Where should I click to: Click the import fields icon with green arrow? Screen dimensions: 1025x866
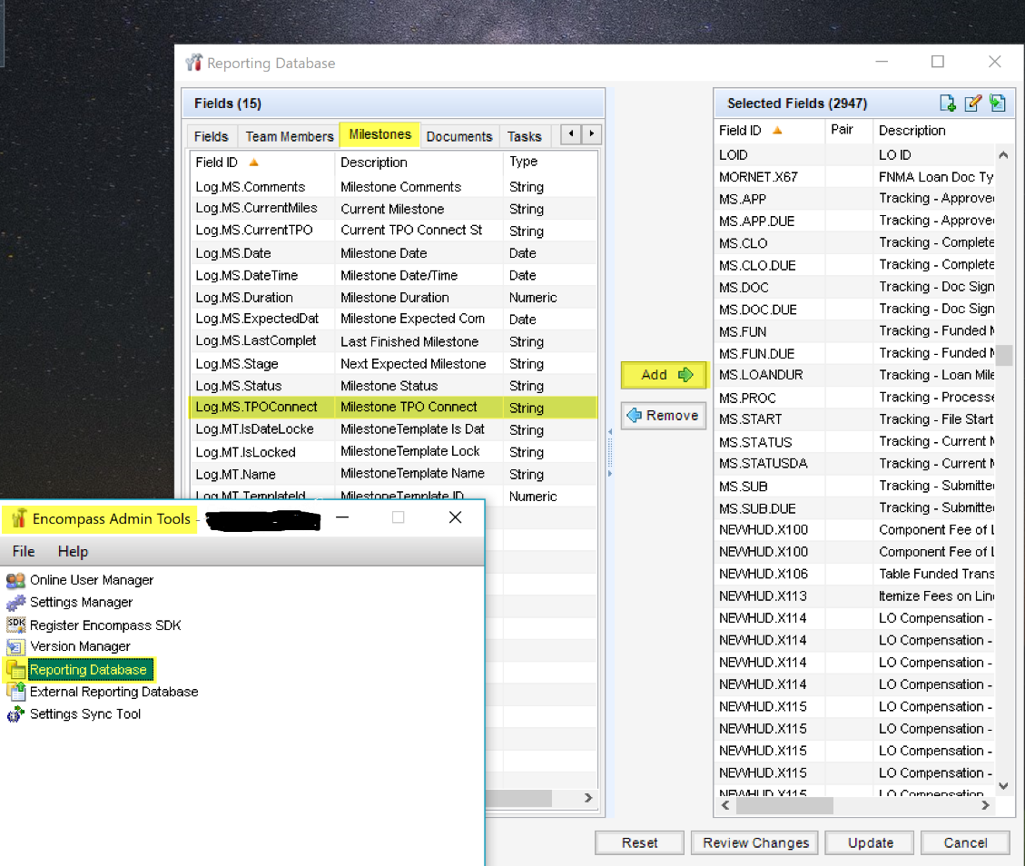click(x=997, y=103)
